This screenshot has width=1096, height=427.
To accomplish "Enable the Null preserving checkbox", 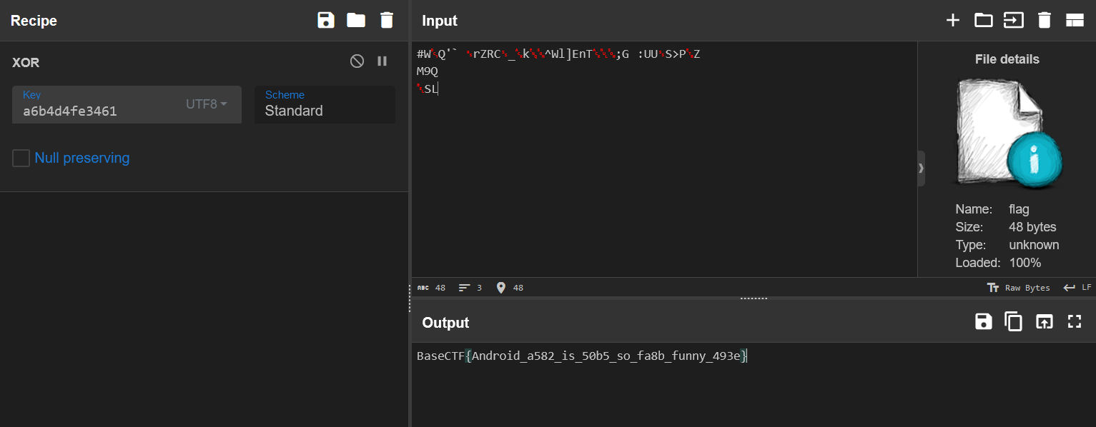I will pyautogui.click(x=21, y=158).
